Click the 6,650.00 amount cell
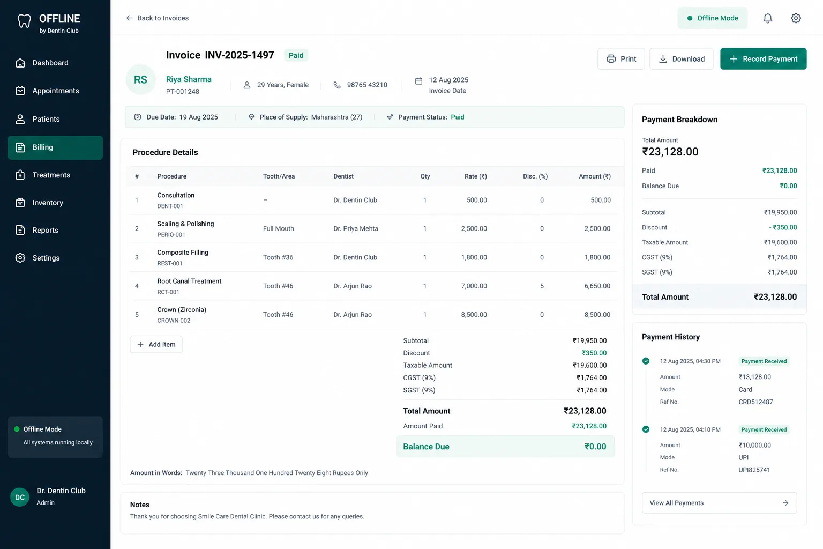This screenshot has width=823, height=549. tap(597, 286)
